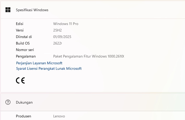Open Perjanjian Layanan Microsoft link
This screenshot has height=120, width=185.
click(39, 63)
